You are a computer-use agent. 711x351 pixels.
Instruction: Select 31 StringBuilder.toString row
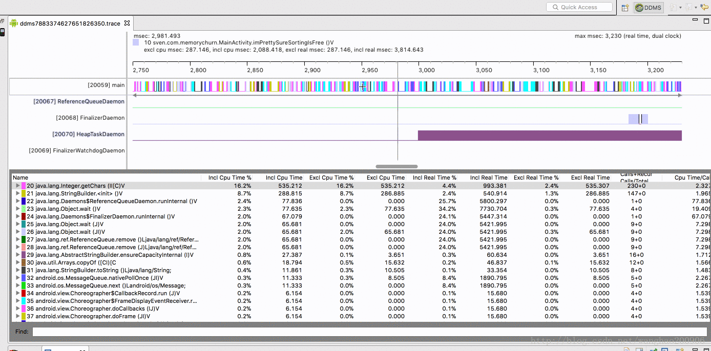pyautogui.click(x=361, y=270)
